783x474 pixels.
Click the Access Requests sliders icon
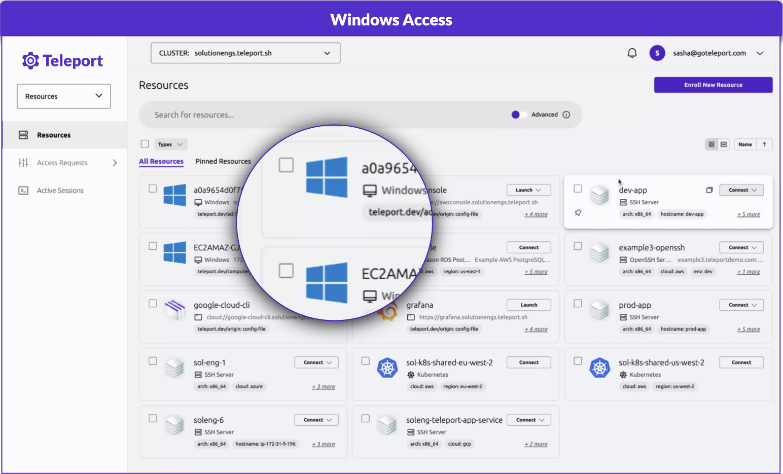[23, 163]
